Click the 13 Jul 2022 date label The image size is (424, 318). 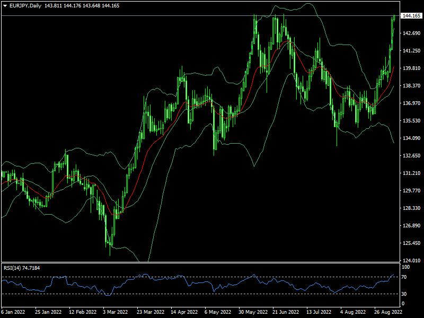[319, 312]
